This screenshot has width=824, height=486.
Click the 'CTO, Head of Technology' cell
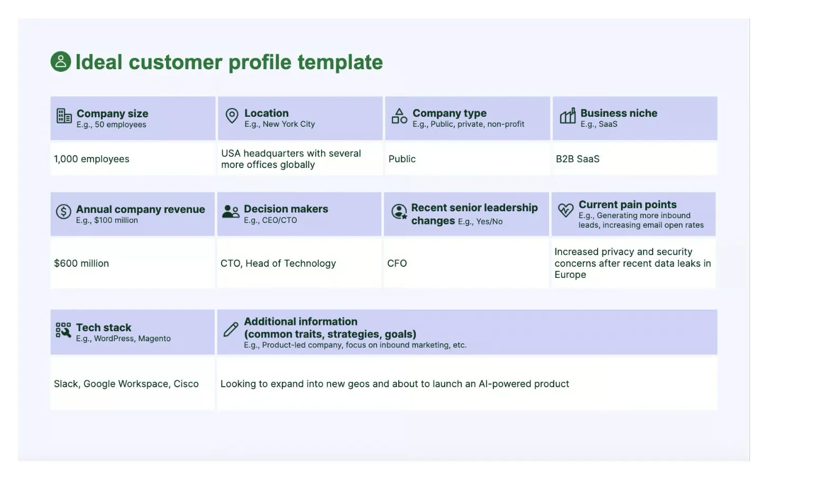pyautogui.click(x=299, y=263)
